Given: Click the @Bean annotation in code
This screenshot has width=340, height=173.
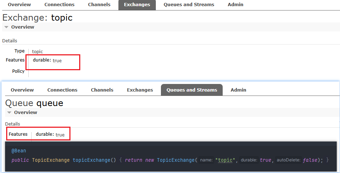Looking at the screenshot, I should coord(19,151).
